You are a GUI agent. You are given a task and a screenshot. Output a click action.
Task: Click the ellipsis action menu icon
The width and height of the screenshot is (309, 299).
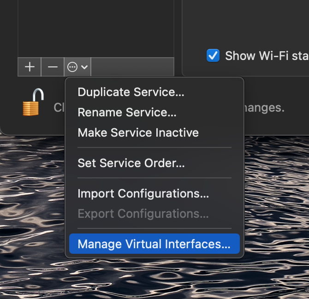click(x=72, y=67)
